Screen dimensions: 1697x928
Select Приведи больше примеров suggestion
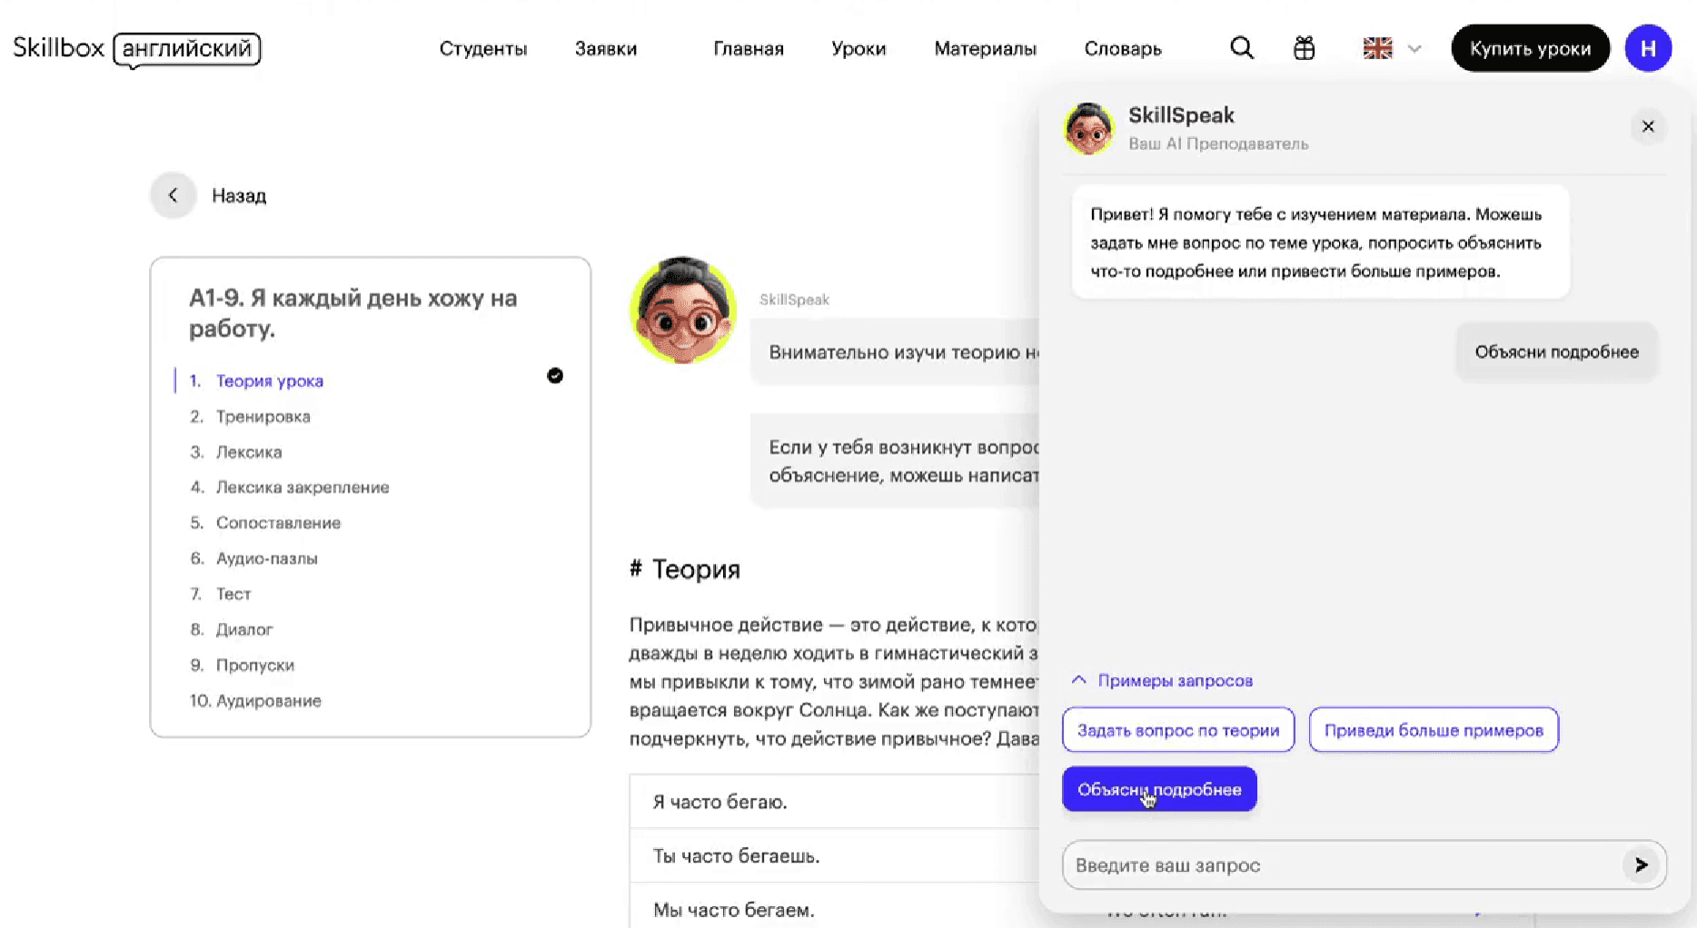pyautogui.click(x=1433, y=730)
